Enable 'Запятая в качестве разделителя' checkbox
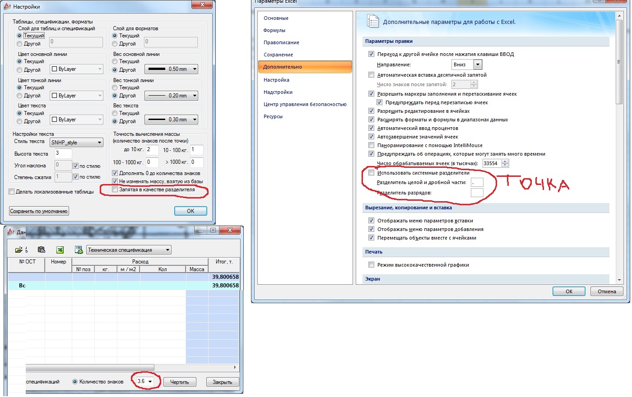 pos(115,190)
